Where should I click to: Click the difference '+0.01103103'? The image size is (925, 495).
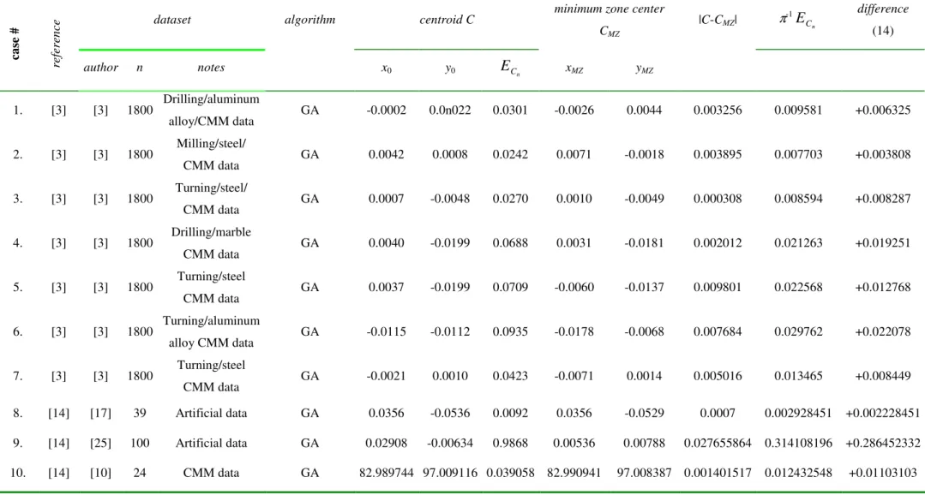pyautogui.click(x=882, y=473)
